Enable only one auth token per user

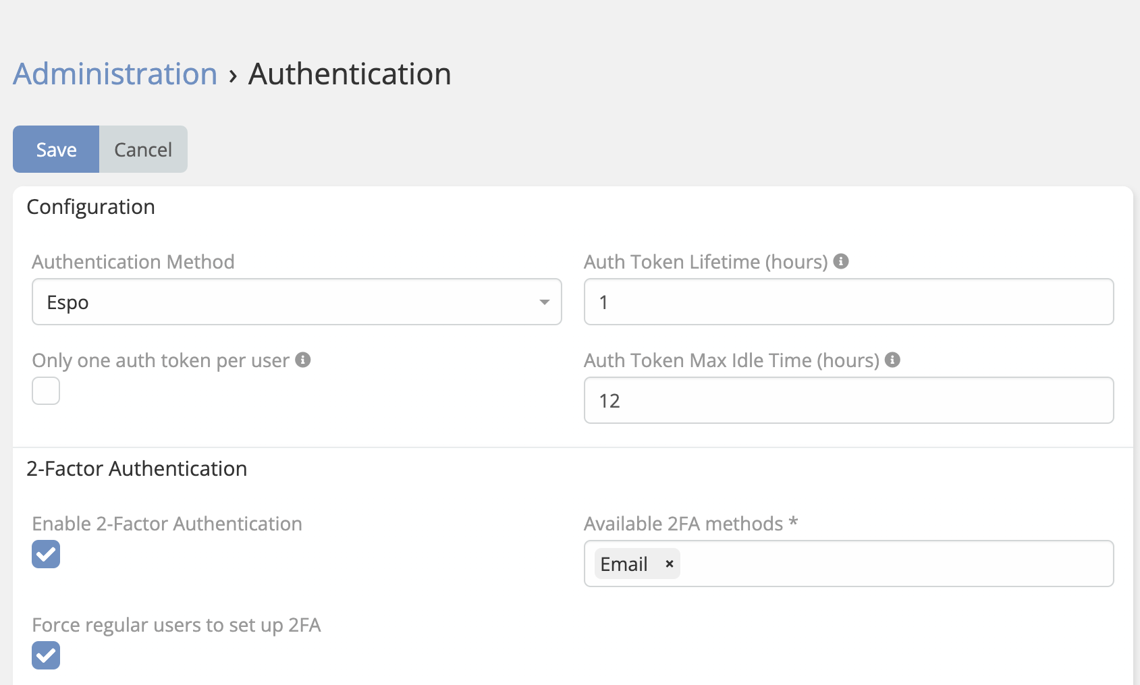click(x=46, y=391)
